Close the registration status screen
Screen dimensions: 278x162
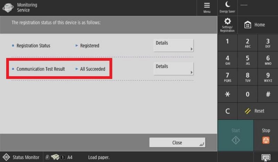point(177,143)
